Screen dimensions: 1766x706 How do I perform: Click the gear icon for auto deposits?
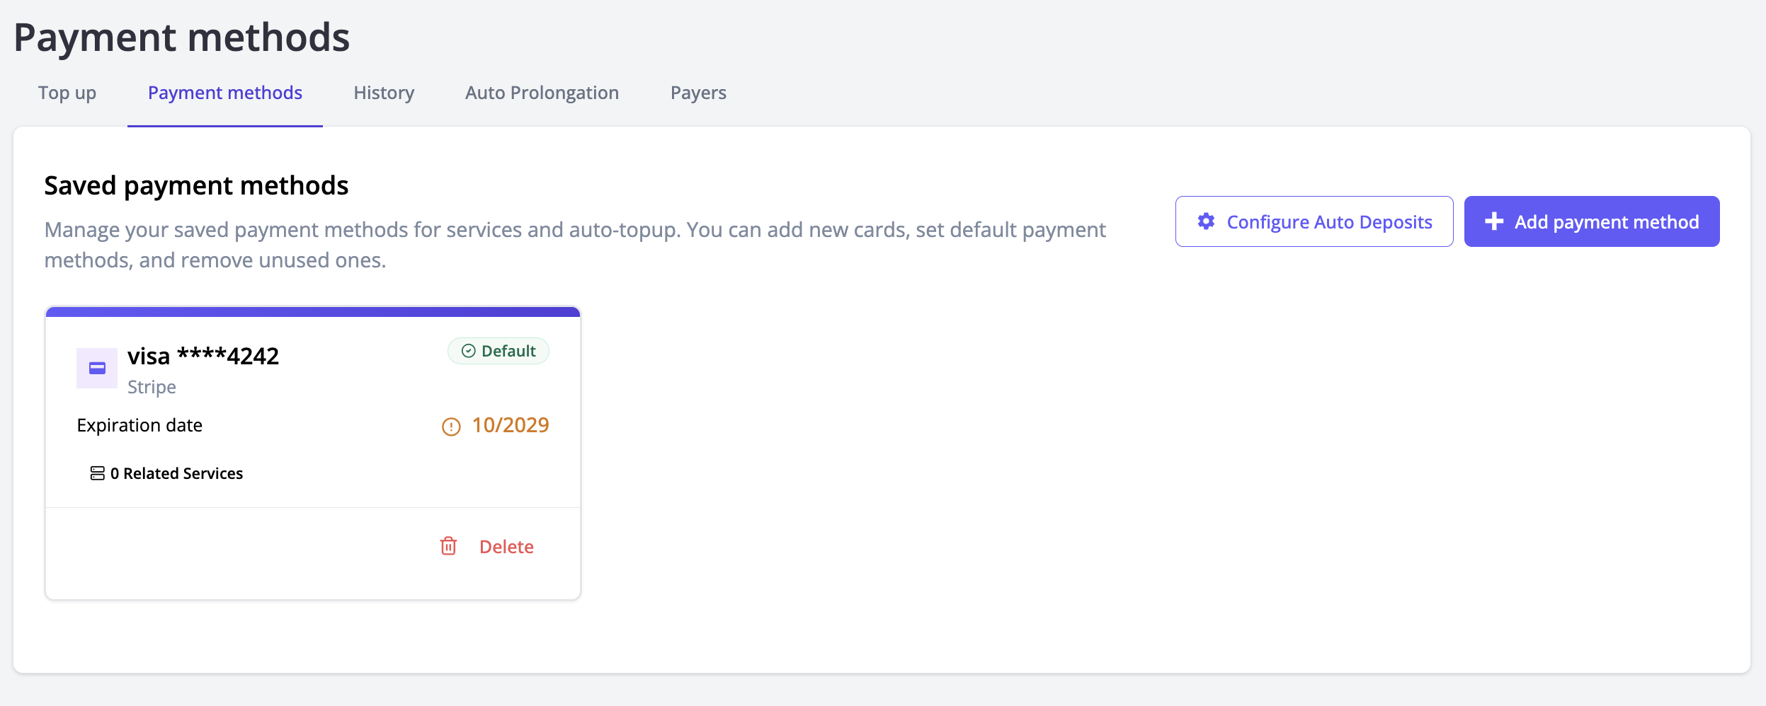[1206, 221]
